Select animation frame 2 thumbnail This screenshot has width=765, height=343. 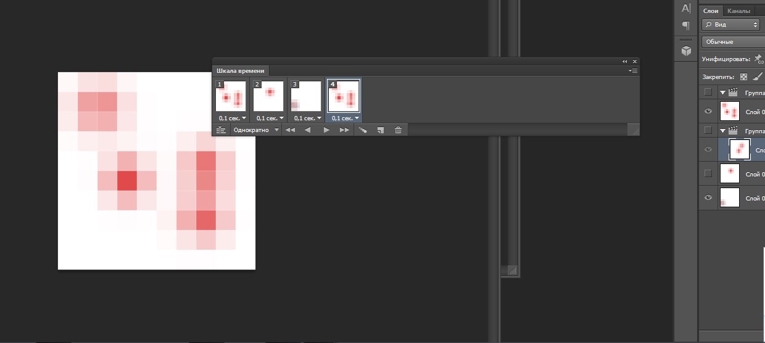pyautogui.click(x=269, y=96)
